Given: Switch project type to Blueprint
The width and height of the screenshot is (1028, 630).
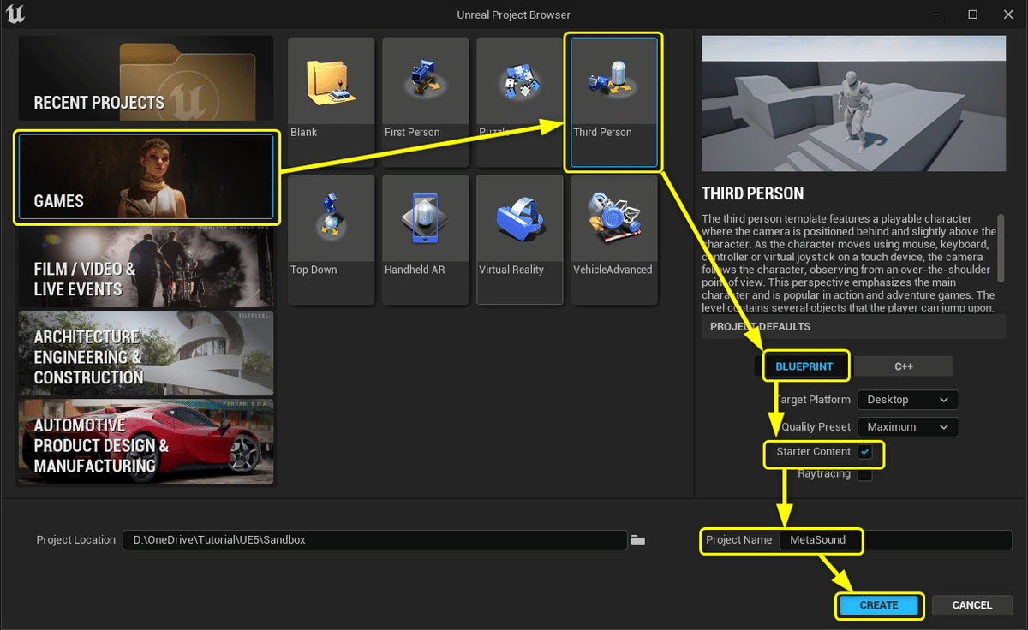Looking at the screenshot, I should 804,366.
